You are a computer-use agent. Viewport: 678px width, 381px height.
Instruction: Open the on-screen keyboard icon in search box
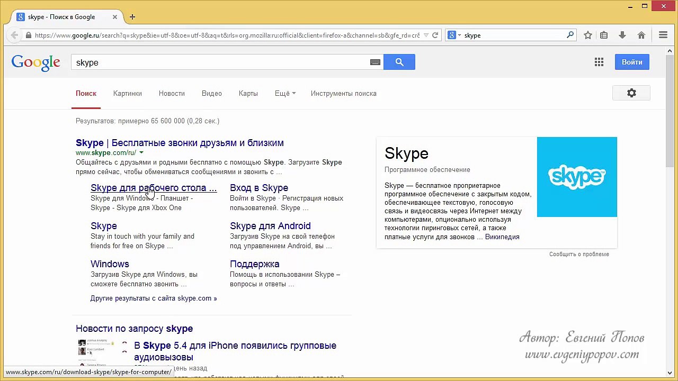pos(375,62)
